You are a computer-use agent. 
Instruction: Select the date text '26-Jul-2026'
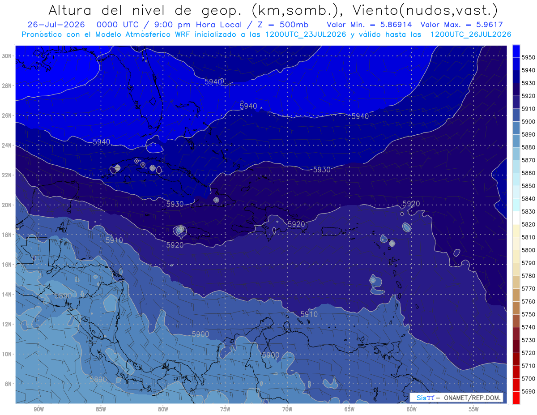[56, 25]
